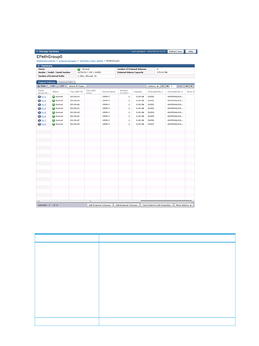Viewport: 259px width, 346px height.
Task: Click Normal status icon in Summary
Action: 79,69
